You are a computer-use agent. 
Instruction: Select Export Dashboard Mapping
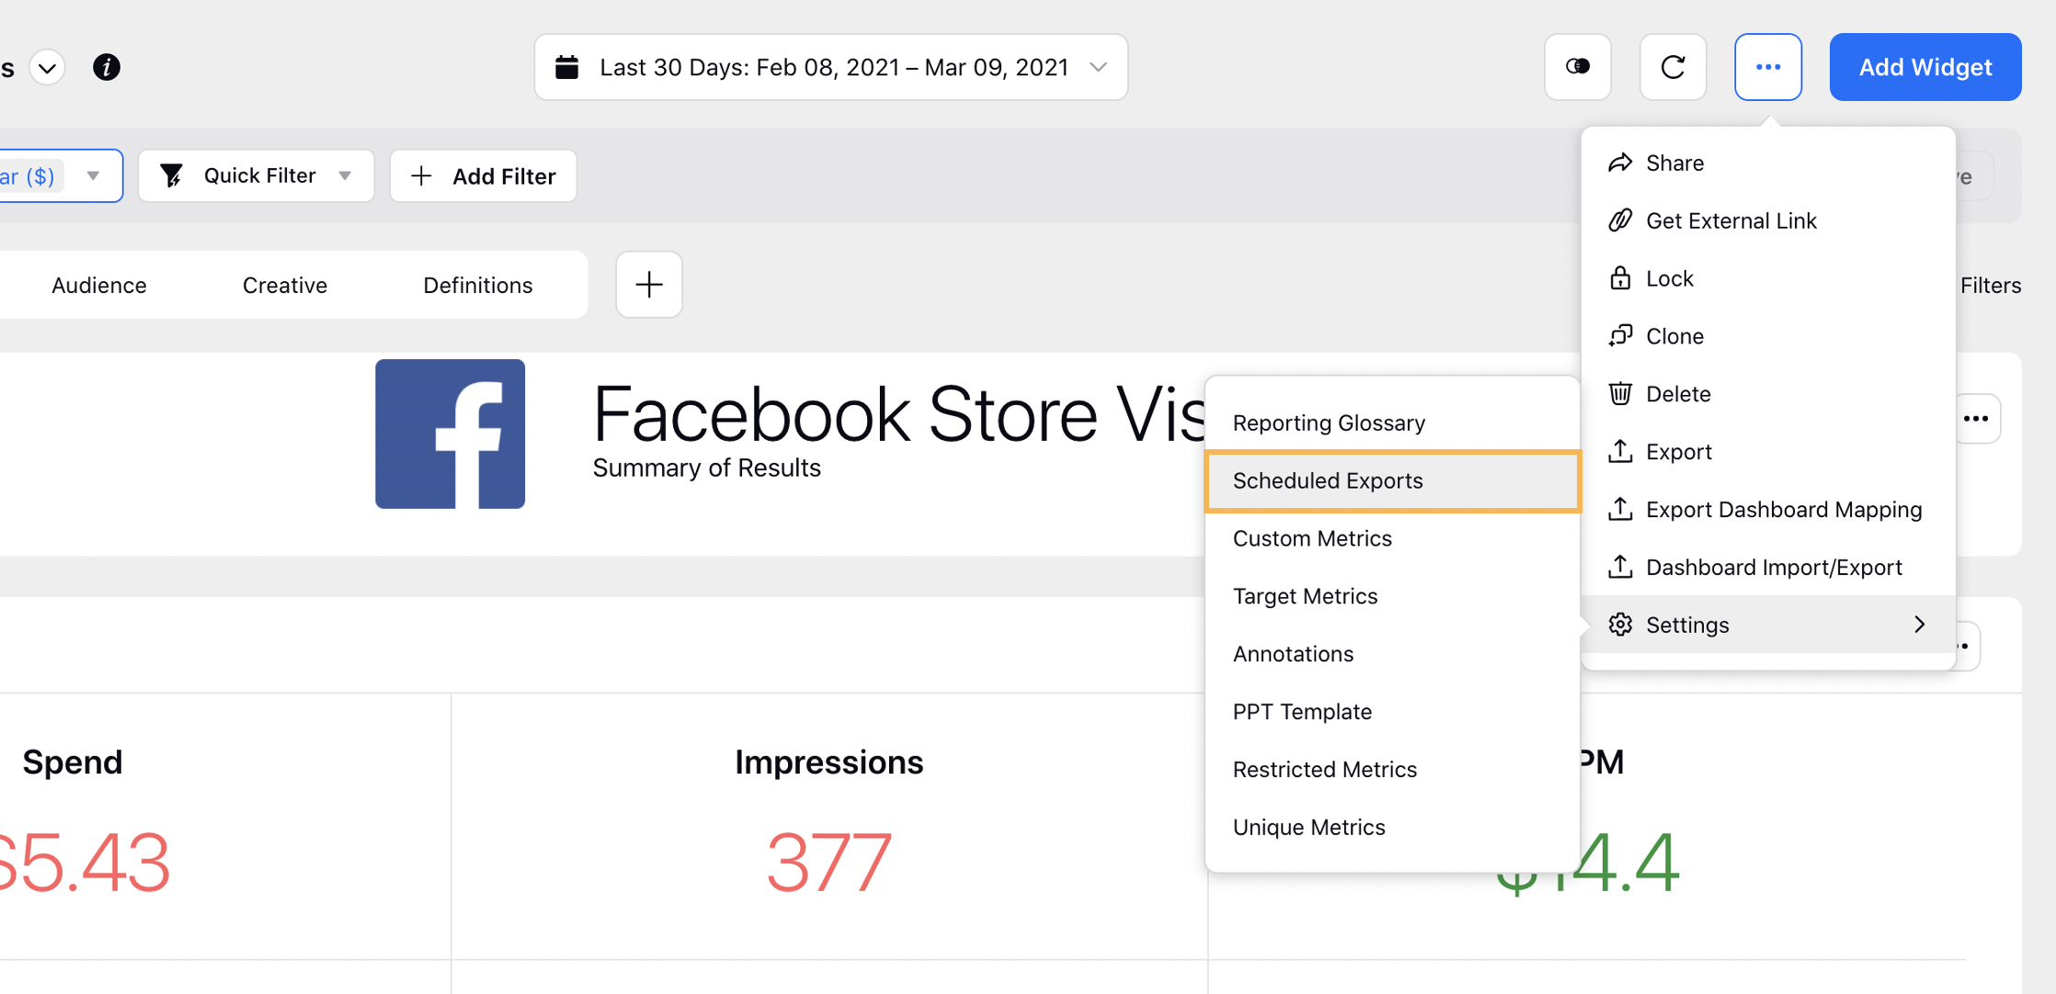coord(1768,510)
